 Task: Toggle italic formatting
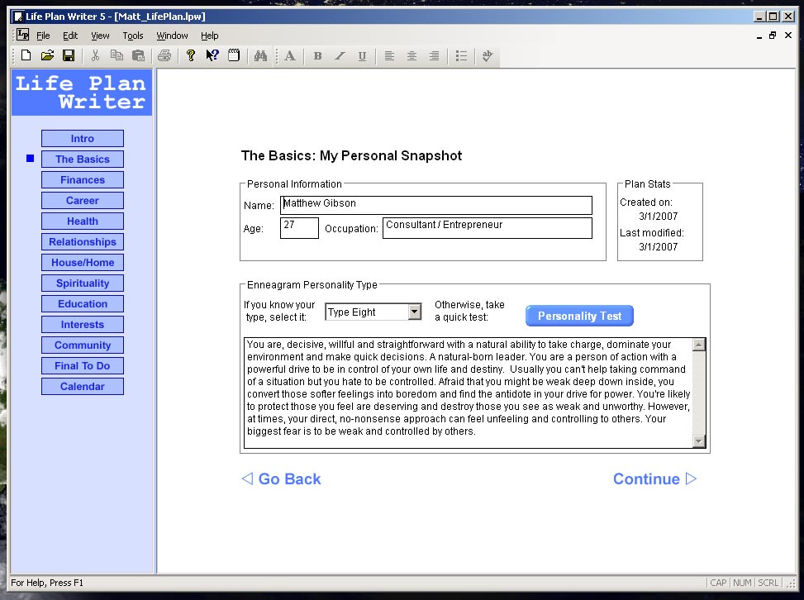coord(340,56)
